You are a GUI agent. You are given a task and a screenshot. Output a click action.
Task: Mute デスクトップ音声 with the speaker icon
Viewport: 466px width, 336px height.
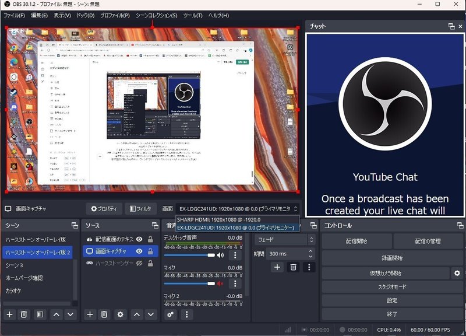tap(221, 255)
